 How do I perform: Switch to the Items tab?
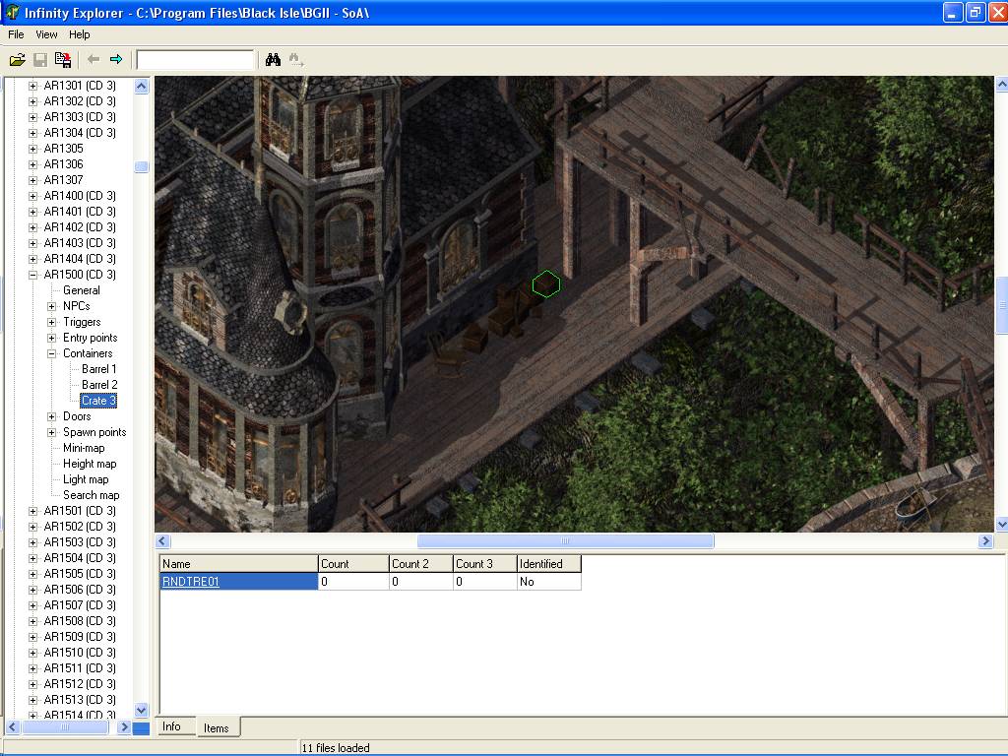217,727
